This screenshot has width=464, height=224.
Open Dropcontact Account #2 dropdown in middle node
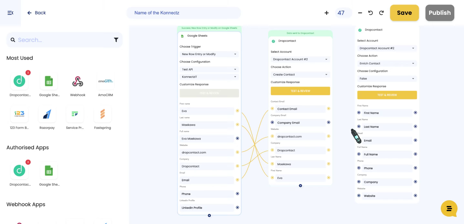(x=300, y=59)
